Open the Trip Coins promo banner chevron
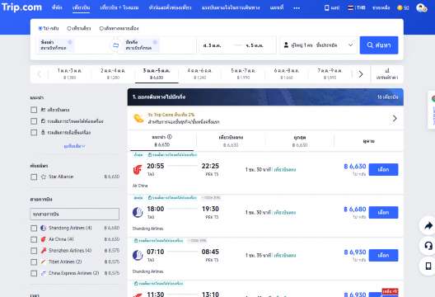Viewport: 435px width, 297px height. click(x=395, y=118)
